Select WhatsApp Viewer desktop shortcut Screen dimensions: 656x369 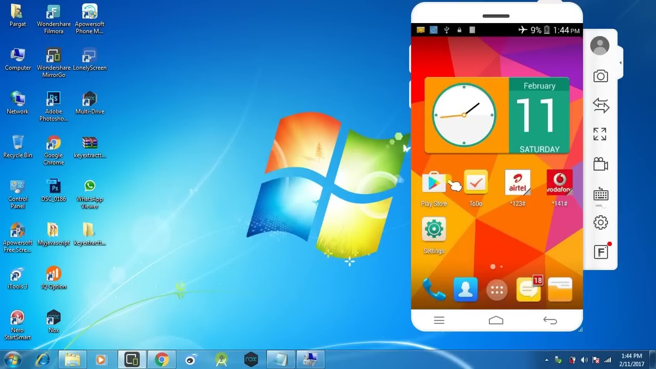tap(90, 194)
